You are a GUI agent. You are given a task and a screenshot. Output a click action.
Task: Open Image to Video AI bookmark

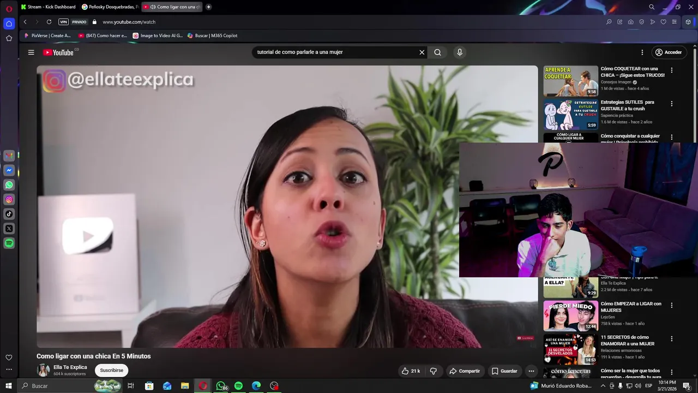click(x=158, y=35)
